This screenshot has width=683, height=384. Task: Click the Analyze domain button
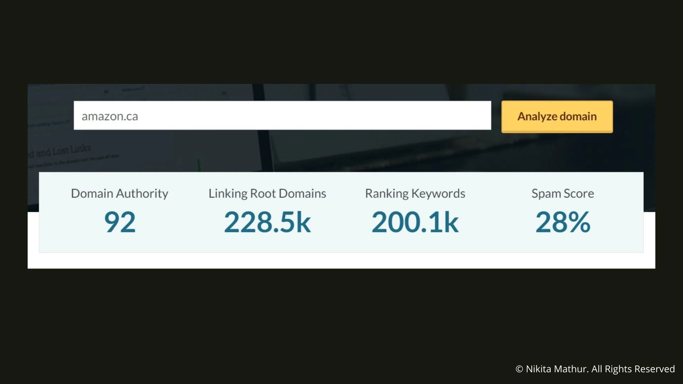pos(557,117)
